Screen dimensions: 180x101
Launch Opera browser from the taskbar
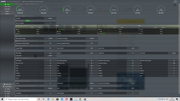click(67, 99)
